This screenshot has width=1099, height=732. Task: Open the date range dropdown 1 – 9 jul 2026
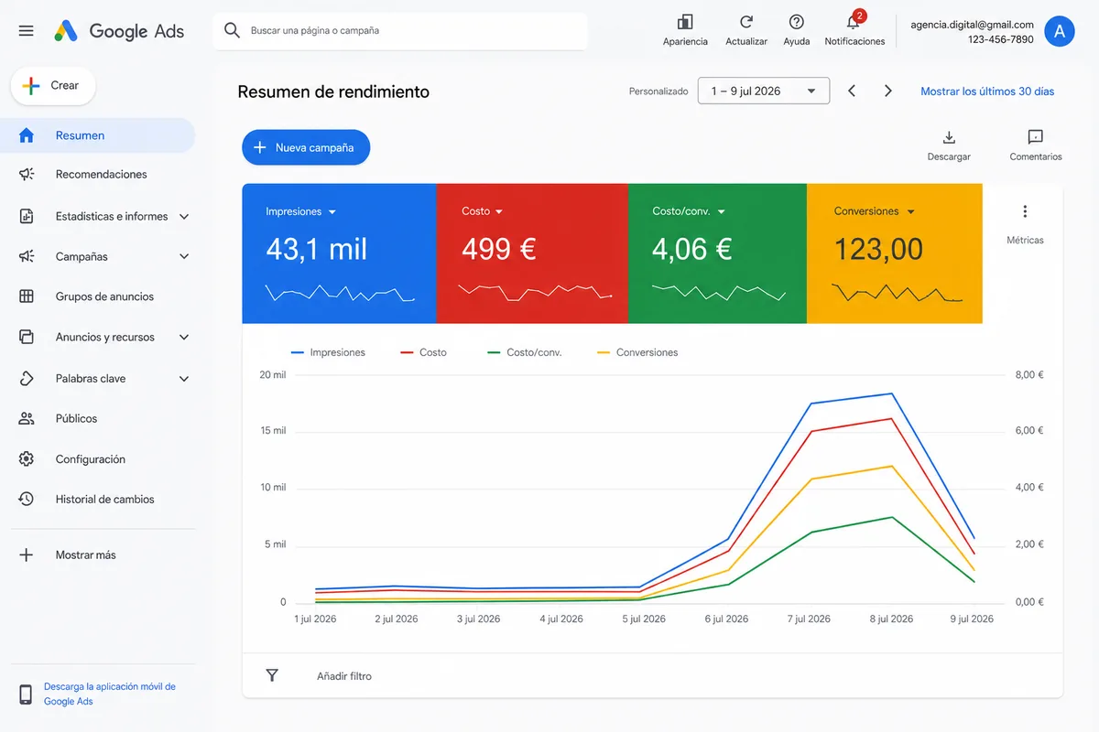pyautogui.click(x=764, y=91)
